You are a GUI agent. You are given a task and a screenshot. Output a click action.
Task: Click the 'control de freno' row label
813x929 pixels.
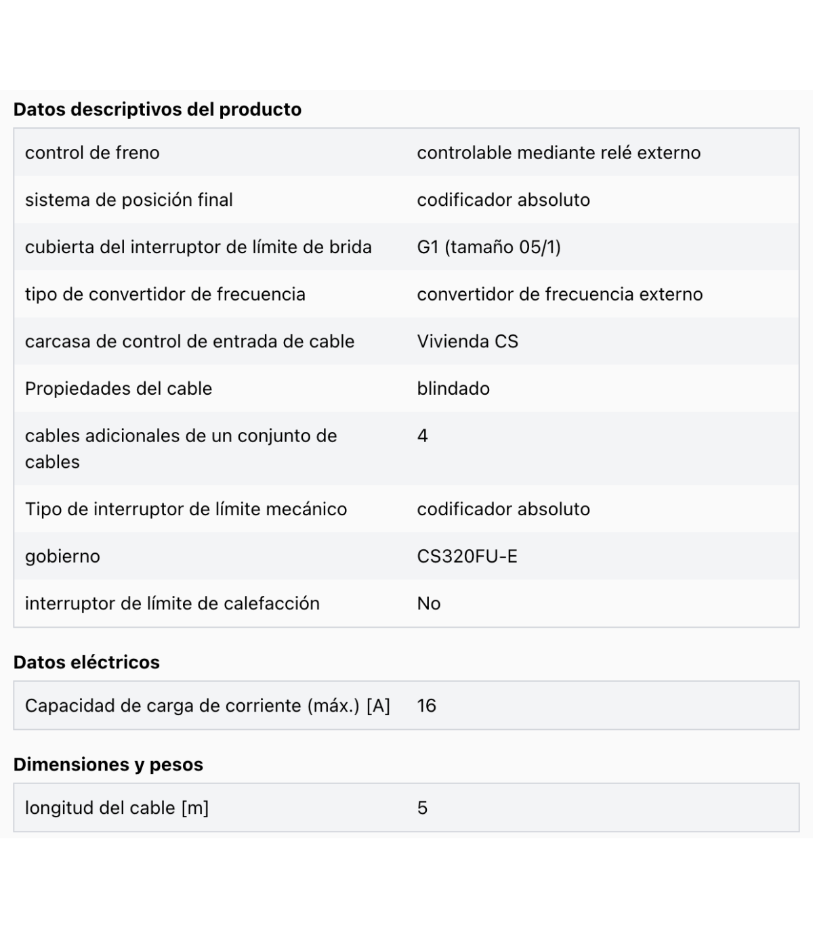(92, 153)
